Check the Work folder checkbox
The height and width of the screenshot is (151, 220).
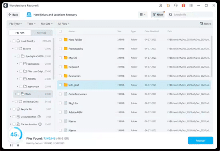pyautogui.click(x=18, y=94)
